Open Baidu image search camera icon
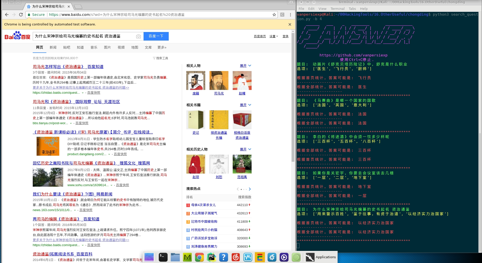Screen dimensions: 482x263 coord(139,36)
